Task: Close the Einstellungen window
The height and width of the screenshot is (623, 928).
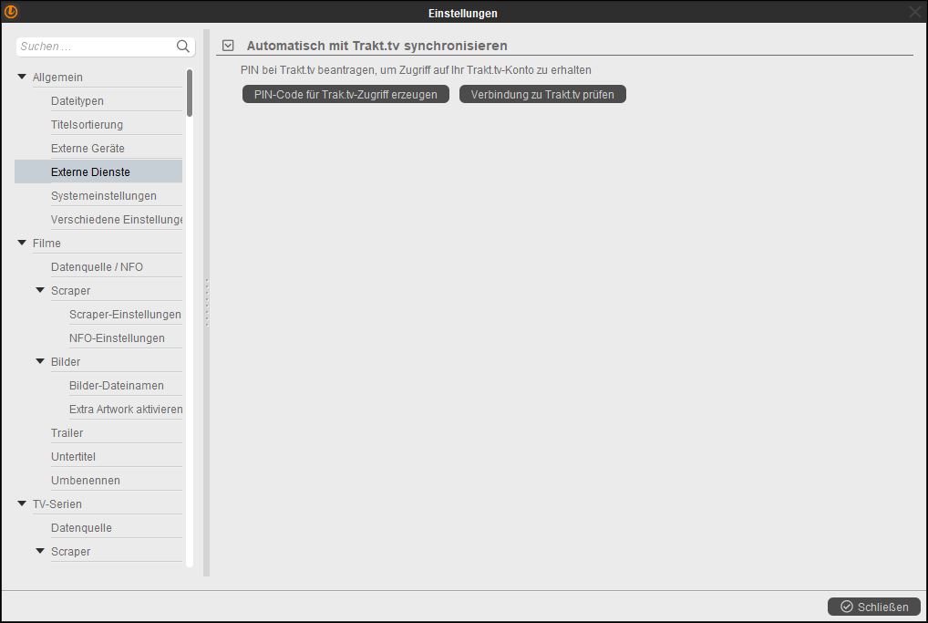Action: pyautogui.click(x=915, y=12)
